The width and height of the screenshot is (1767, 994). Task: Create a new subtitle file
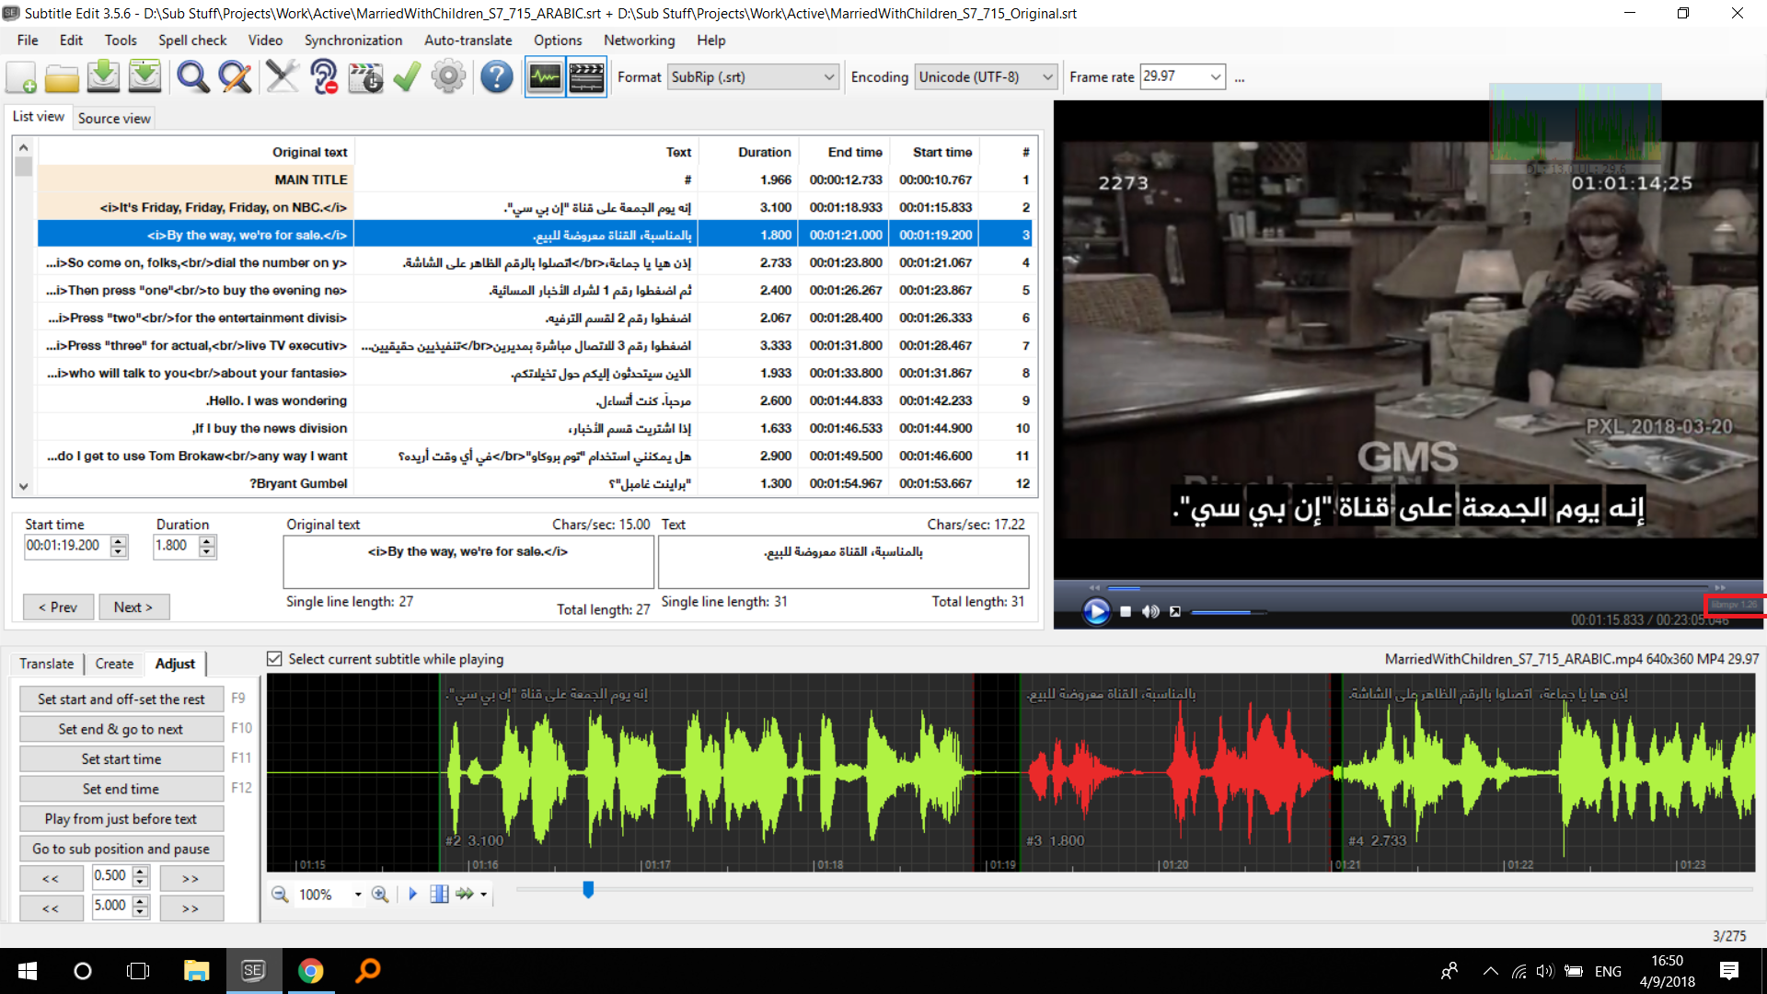20,77
